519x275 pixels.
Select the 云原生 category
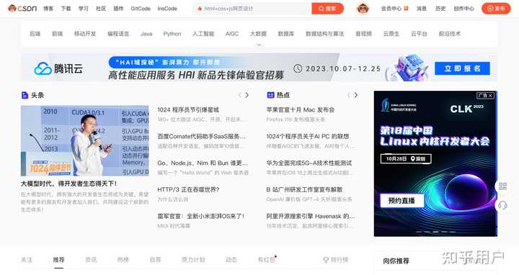pyautogui.click(x=391, y=34)
